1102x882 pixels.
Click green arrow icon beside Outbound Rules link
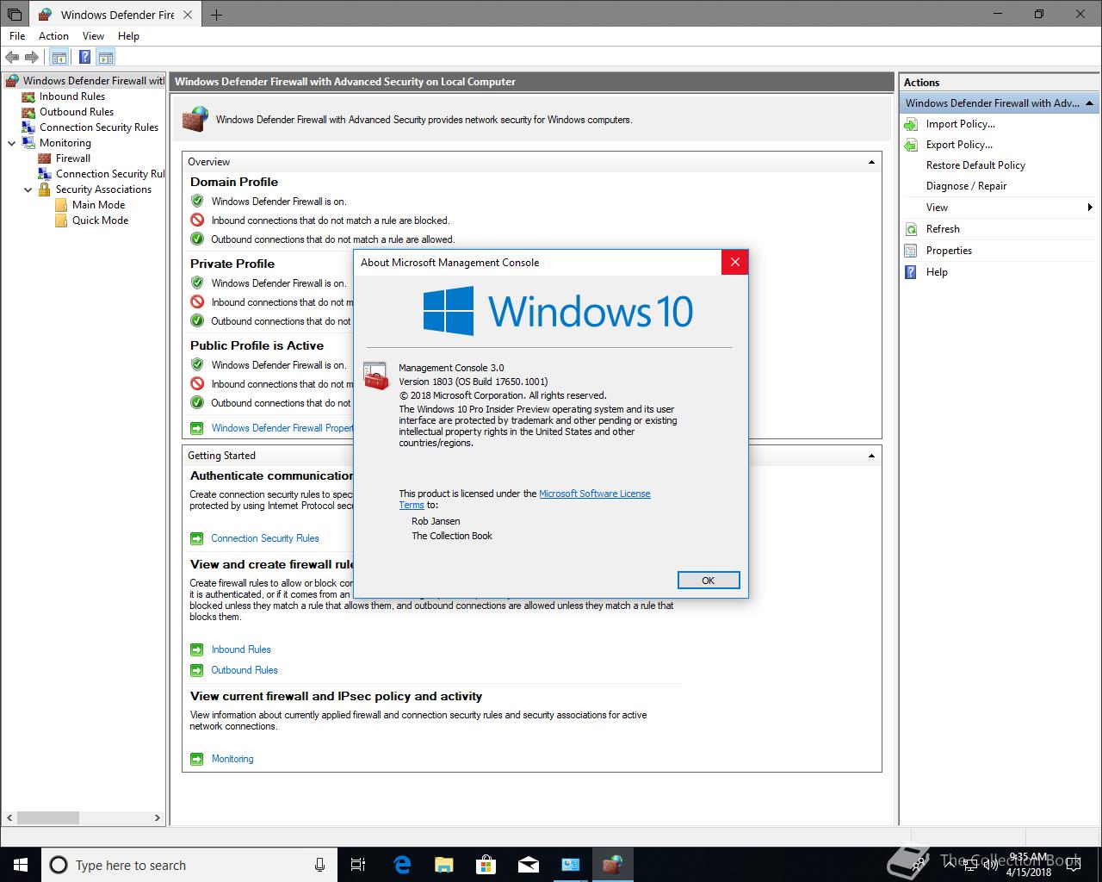196,670
